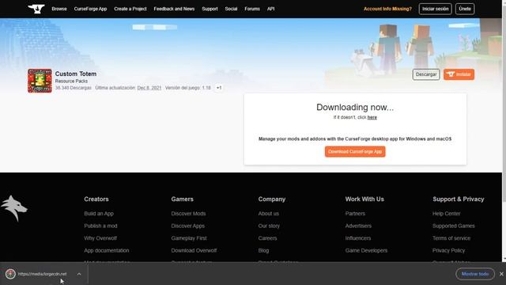506x285 pixels.
Task: Click the Mostrar todo button
Action: 475,274
